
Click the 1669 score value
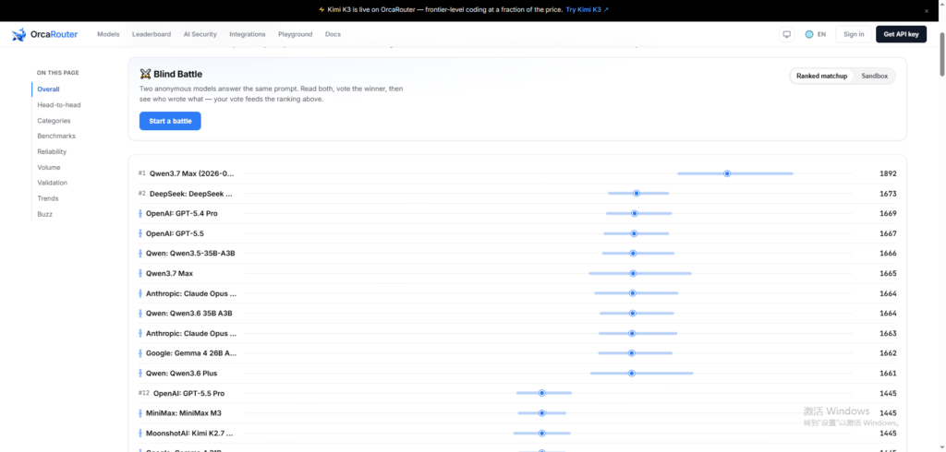[888, 213]
